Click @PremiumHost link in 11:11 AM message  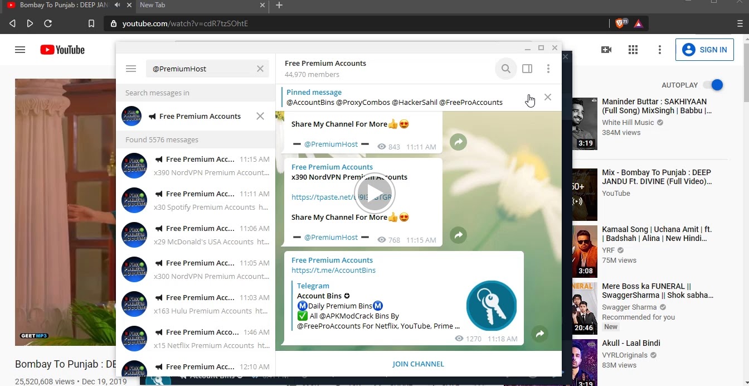pos(331,144)
